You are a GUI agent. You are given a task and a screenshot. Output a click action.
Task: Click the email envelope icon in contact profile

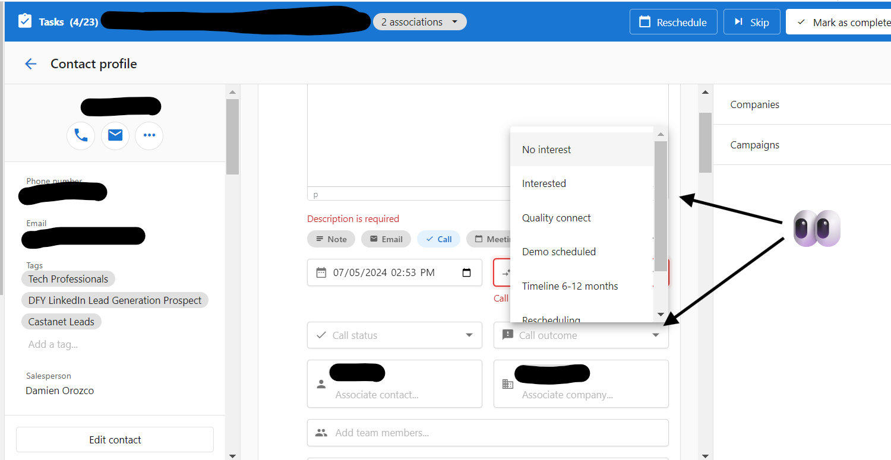pyautogui.click(x=115, y=136)
